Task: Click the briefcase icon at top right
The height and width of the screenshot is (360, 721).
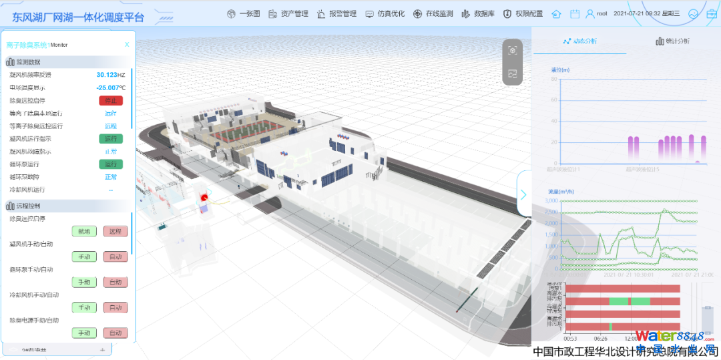Action: pyautogui.click(x=712, y=13)
